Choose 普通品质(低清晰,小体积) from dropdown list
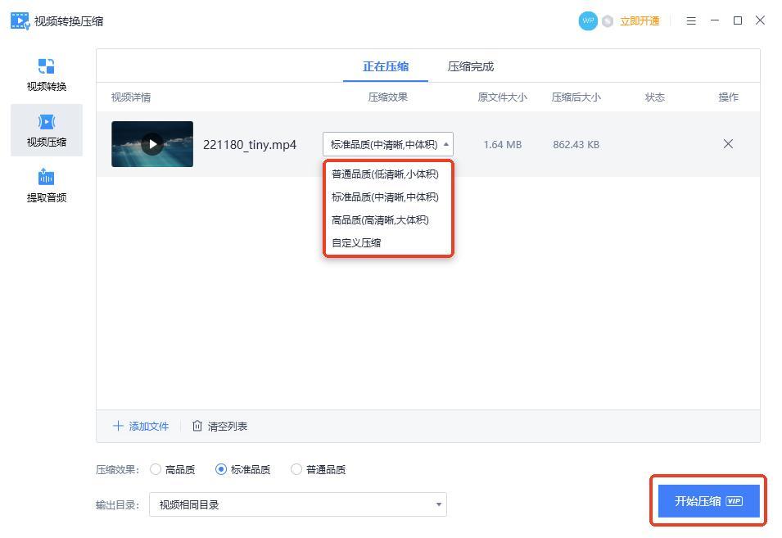The image size is (782, 538). pyautogui.click(x=385, y=174)
